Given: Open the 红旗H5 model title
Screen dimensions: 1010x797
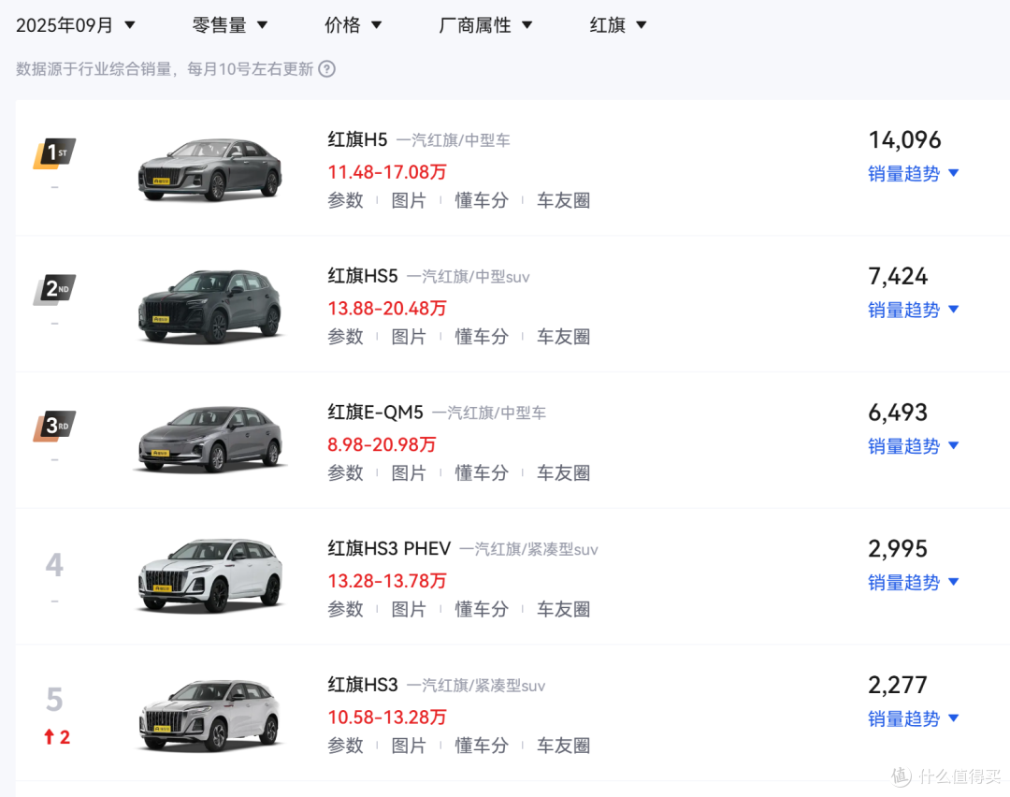Looking at the screenshot, I should (357, 139).
